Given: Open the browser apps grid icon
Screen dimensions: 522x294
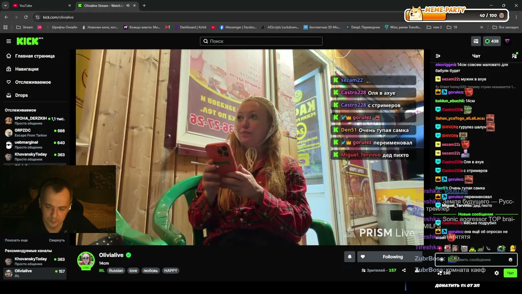Looking at the screenshot, I should pyautogui.click(x=5, y=27).
